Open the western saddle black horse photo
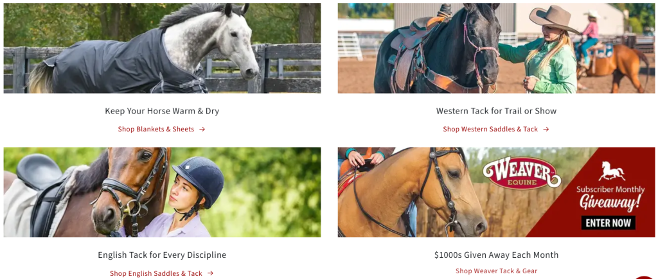This screenshot has height=279, width=658. click(x=497, y=48)
